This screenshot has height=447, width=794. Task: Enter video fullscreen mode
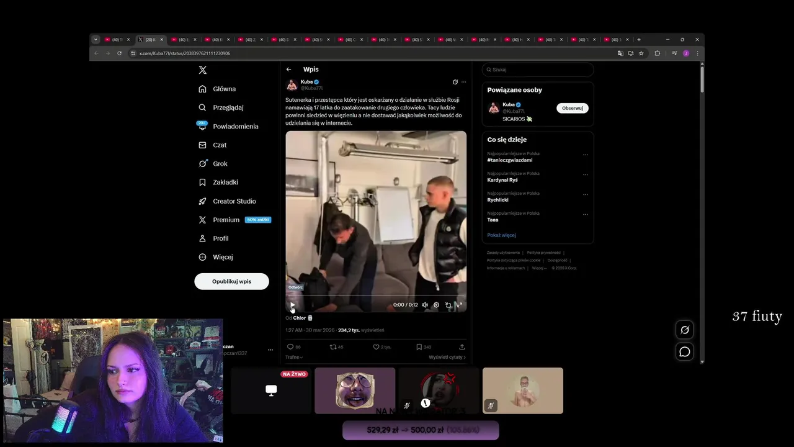[x=459, y=305]
